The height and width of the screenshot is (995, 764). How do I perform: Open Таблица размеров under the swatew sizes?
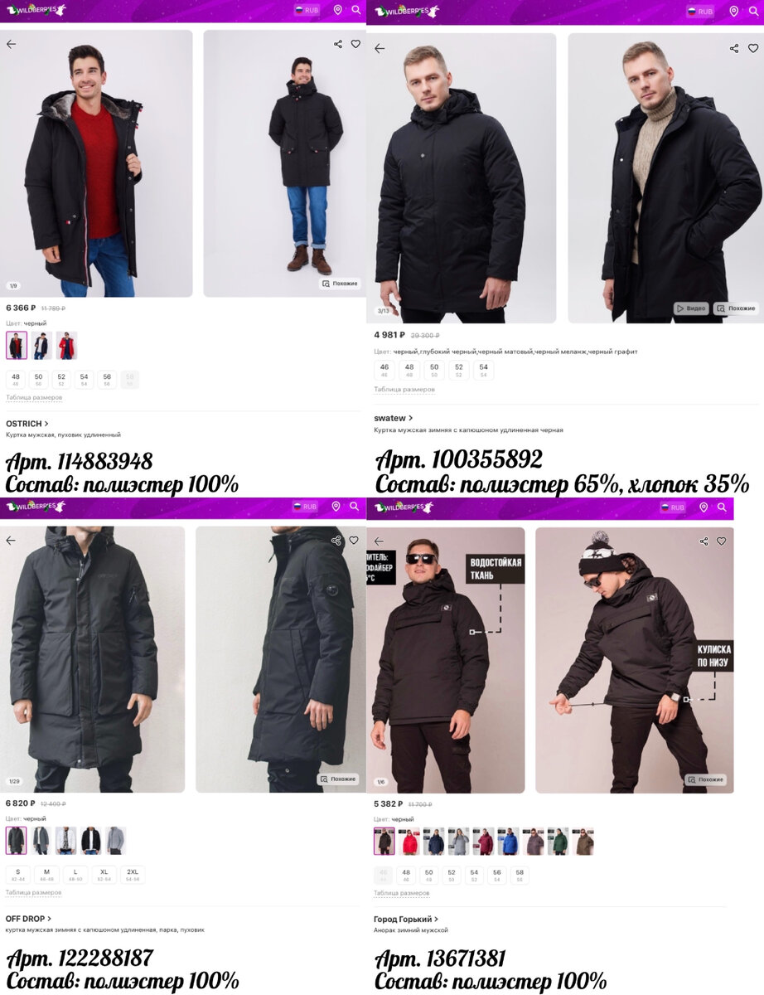404,390
